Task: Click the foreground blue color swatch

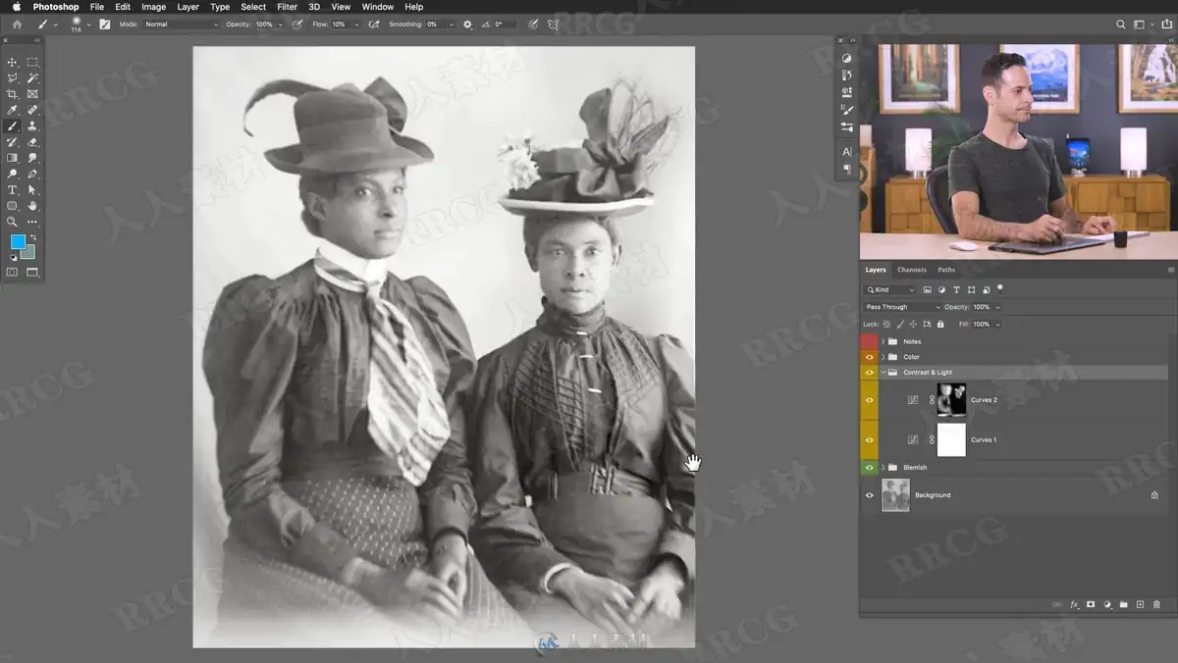Action: point(18,242)
